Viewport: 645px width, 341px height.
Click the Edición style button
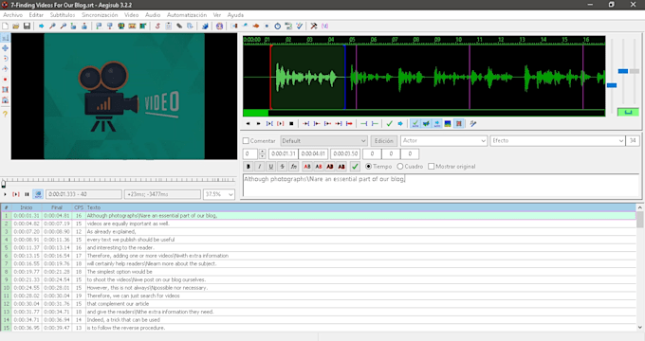(x=384, y=141)
